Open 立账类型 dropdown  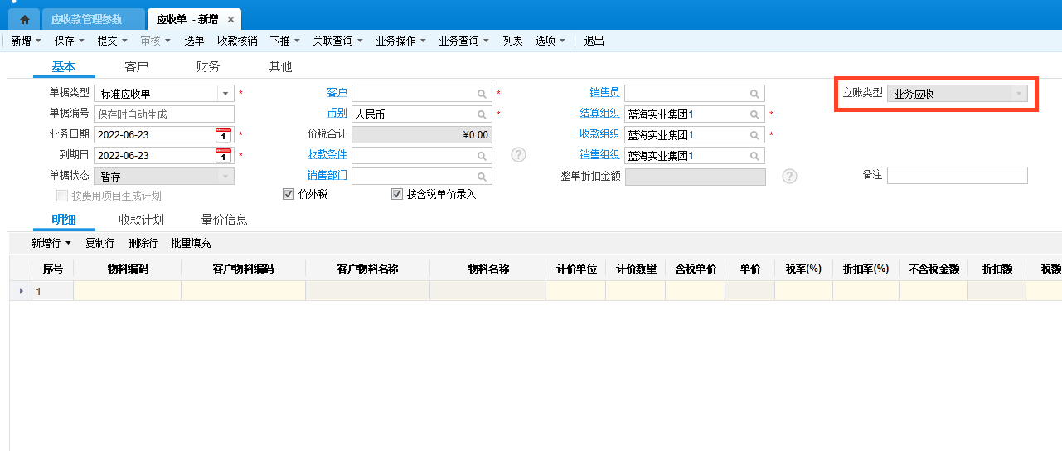click(1019, 94)
